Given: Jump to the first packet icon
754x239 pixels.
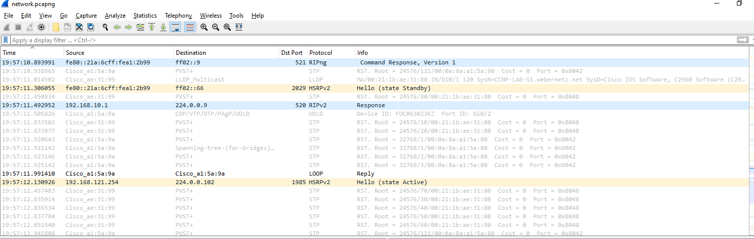Looking at the screenshot, I should tap(152, 27).
